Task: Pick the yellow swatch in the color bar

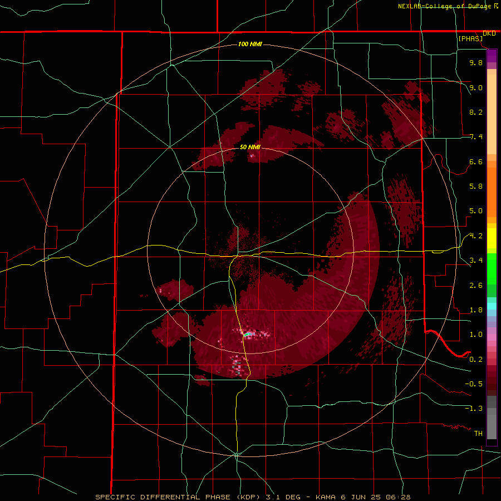Action: coord(492,238)
